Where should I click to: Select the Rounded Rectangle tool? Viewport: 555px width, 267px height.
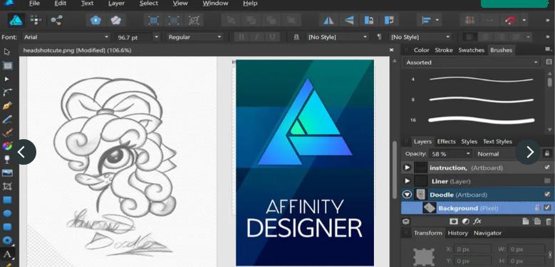[7, 227]
